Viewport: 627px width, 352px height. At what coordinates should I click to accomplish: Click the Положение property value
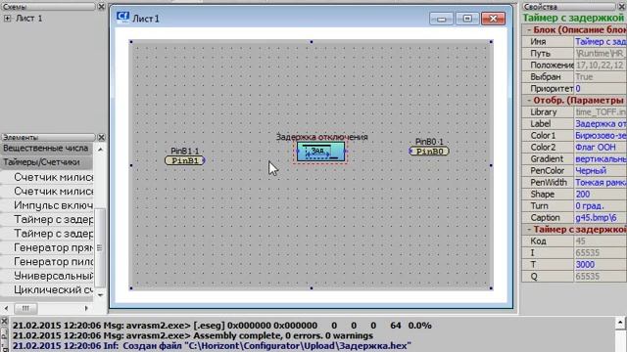(601, 66)
